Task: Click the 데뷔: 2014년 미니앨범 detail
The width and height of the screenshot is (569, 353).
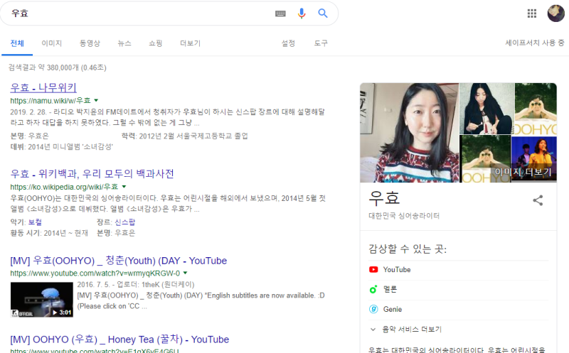Action: [x=62, y=147]
